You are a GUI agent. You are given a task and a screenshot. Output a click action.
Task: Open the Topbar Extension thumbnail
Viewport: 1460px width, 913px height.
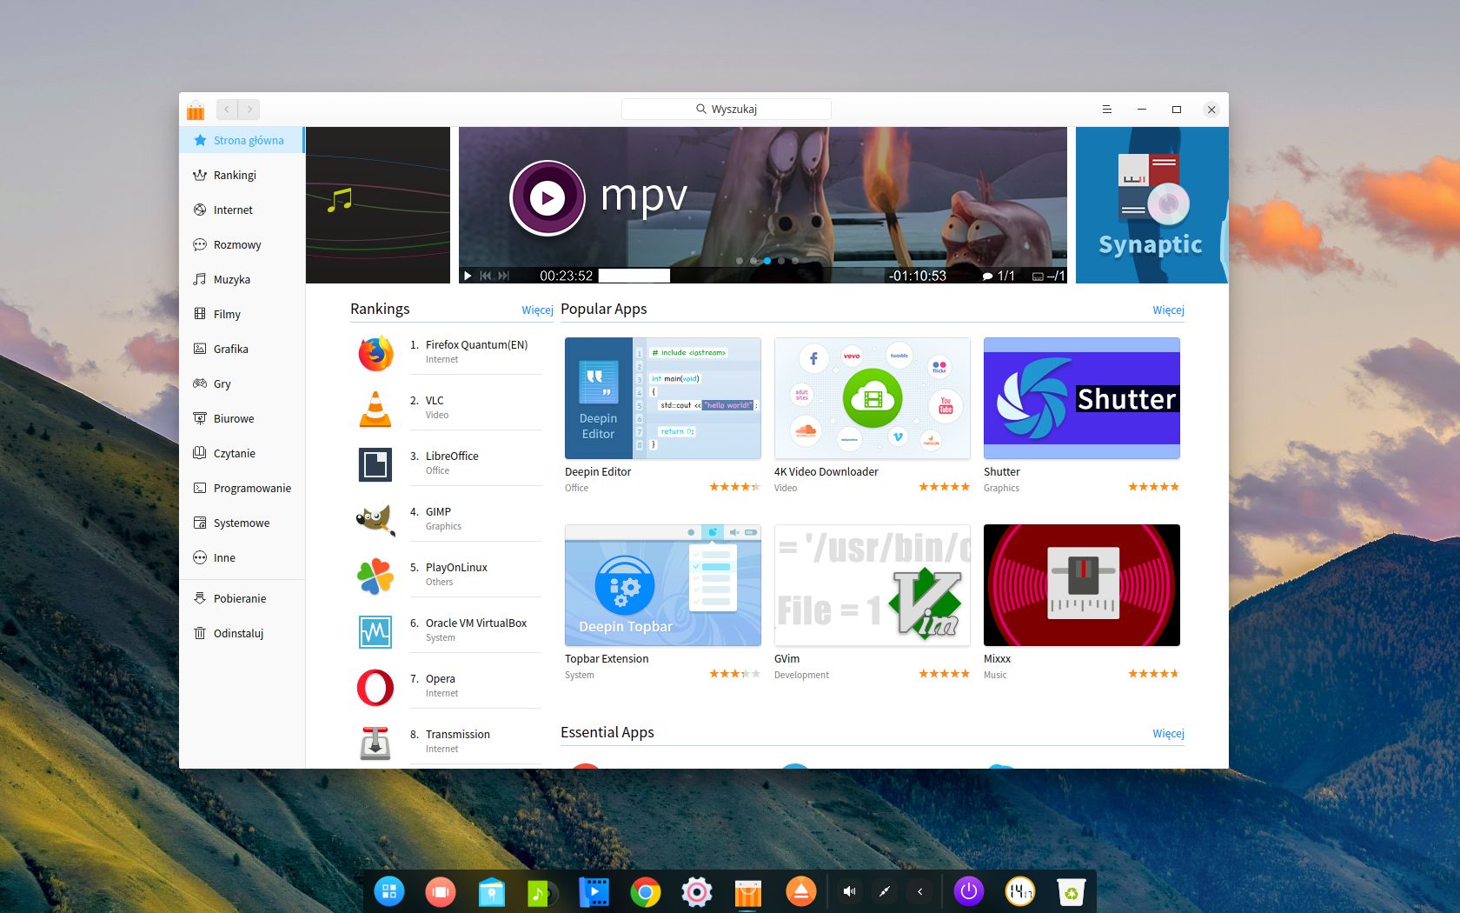(663, 585)
